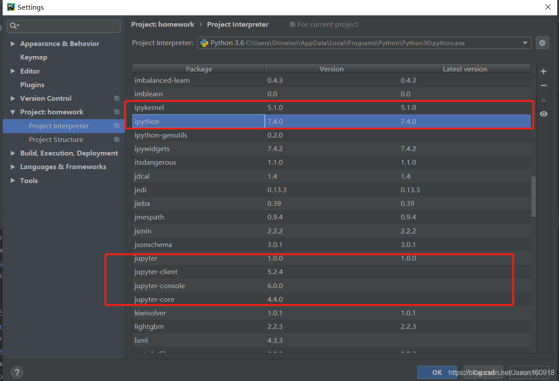Image resolution: width=559 pixels, height=381 pixels.
Task: Select the itsdangerous package row
Action: point(331,162)
